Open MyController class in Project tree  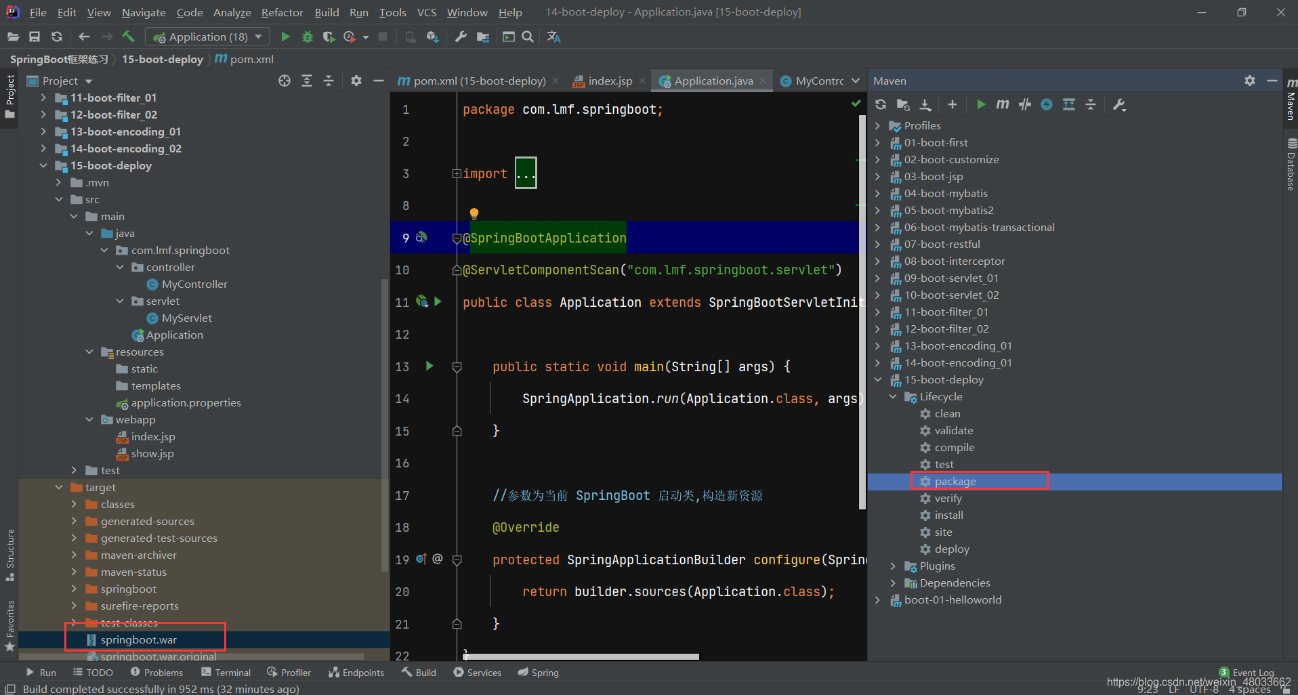[x=194, y=284]
